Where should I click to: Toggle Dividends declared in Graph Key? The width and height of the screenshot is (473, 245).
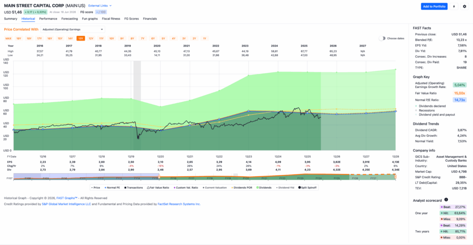430,106
